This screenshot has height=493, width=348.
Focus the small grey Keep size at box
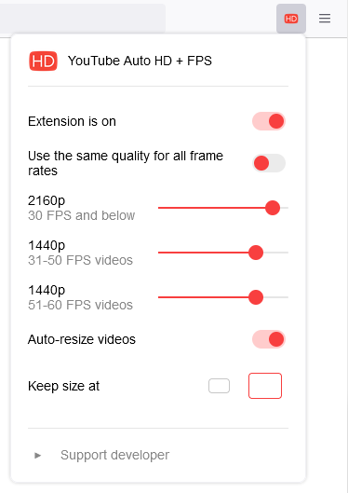click(x=219, y=386)
